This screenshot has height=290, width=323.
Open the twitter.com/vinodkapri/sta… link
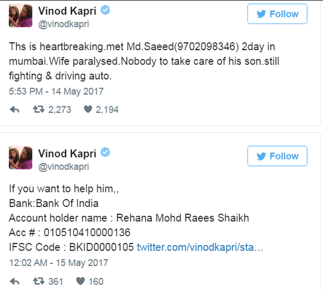click(x=200, y=247)
